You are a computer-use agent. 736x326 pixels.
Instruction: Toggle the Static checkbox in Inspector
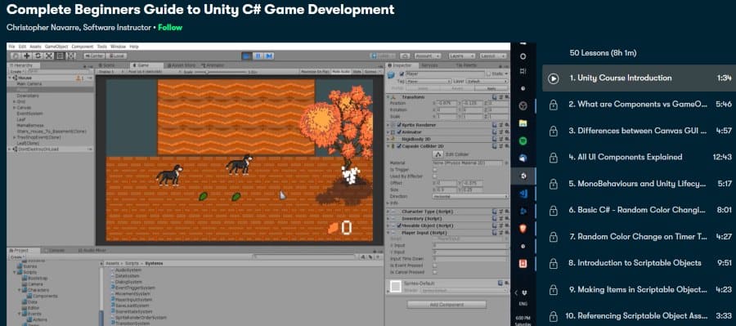(x=489, y=74)
